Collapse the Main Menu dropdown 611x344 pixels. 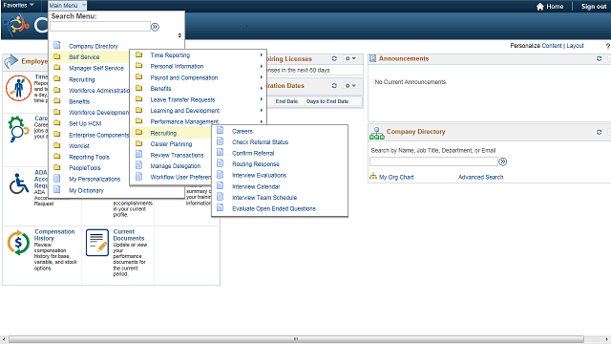(x=67, y=6)
